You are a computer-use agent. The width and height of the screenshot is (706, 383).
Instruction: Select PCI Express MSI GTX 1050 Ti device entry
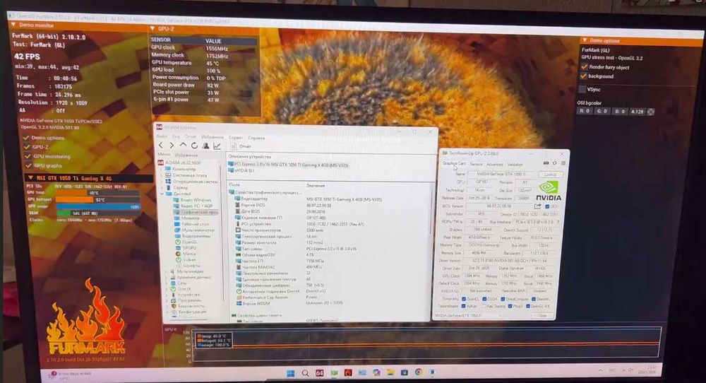(x=288, y=165)
